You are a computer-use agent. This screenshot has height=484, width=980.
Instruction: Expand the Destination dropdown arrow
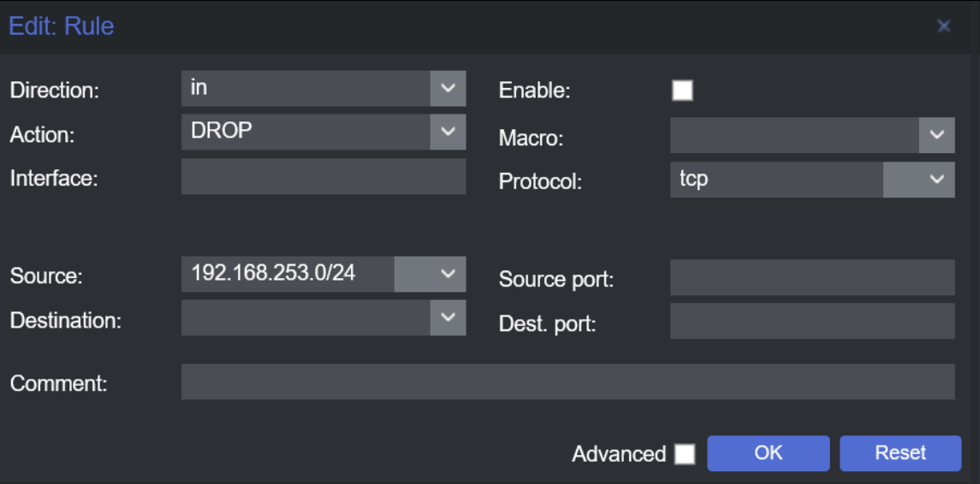(x=448, y=317)
